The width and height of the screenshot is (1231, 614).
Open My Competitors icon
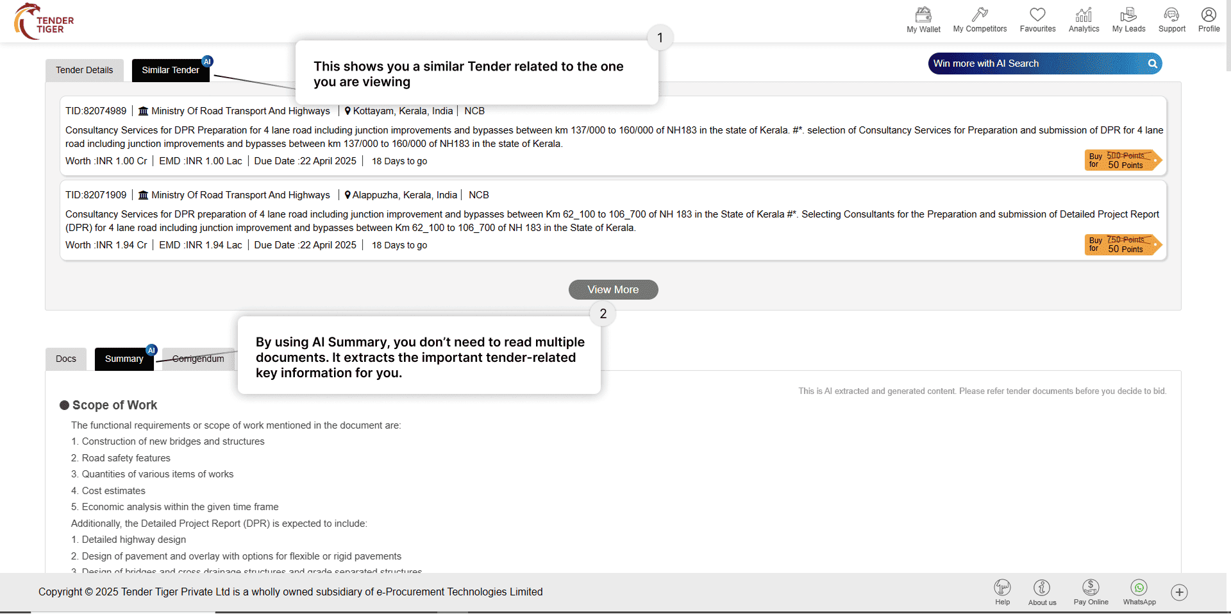tap(980, 15)
